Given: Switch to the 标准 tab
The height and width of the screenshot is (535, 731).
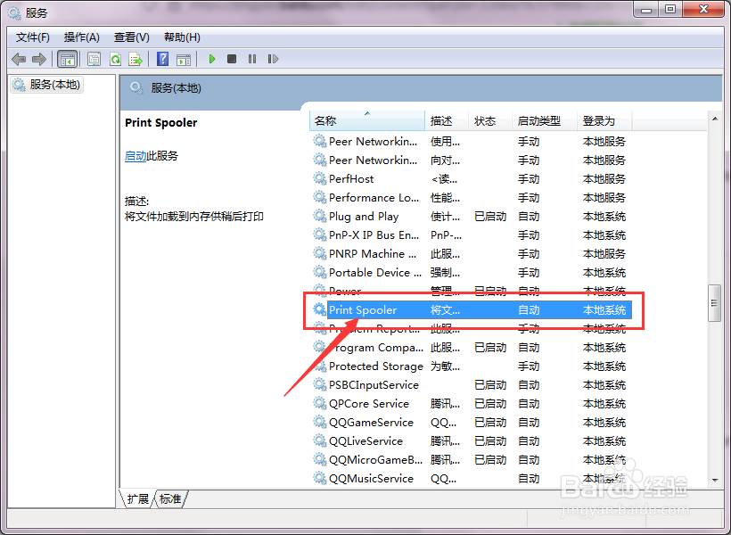Looking at the screenshot, I should click(x=169, y=499).
